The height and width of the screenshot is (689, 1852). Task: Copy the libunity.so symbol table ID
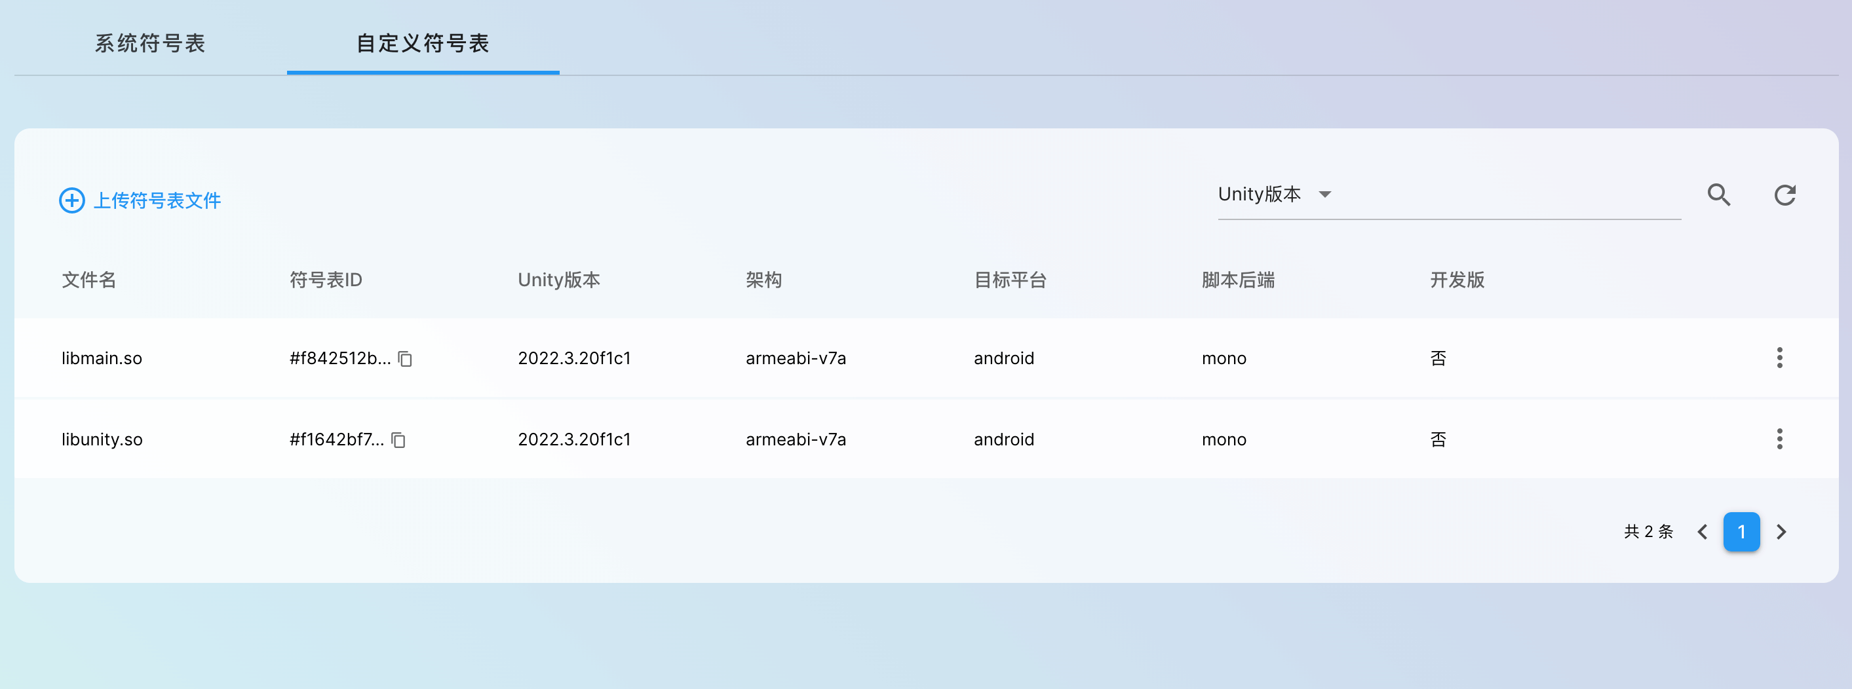pos(399,439)
